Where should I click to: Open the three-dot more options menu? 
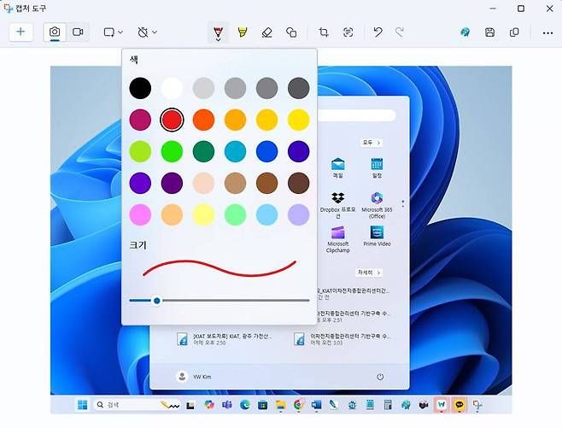(x=547, y=32)
